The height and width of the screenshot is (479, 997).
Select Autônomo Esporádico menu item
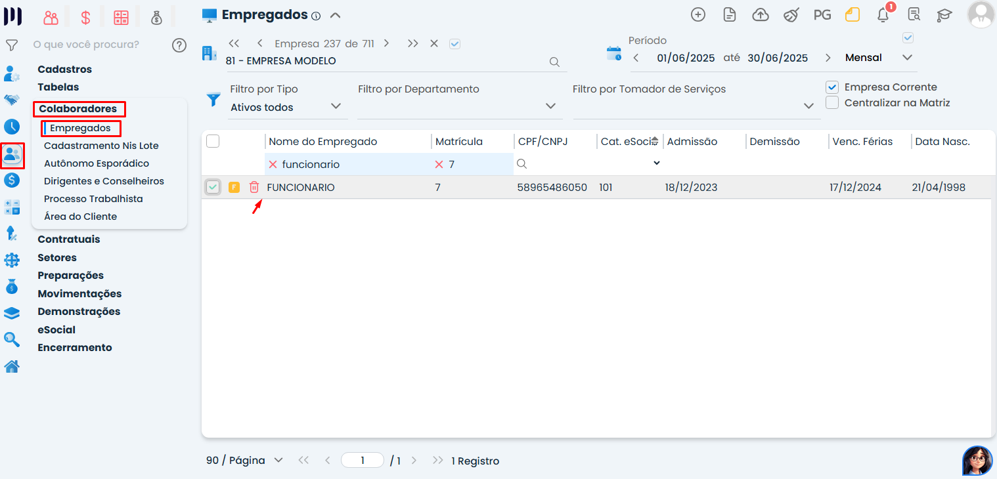pos(97,163)
